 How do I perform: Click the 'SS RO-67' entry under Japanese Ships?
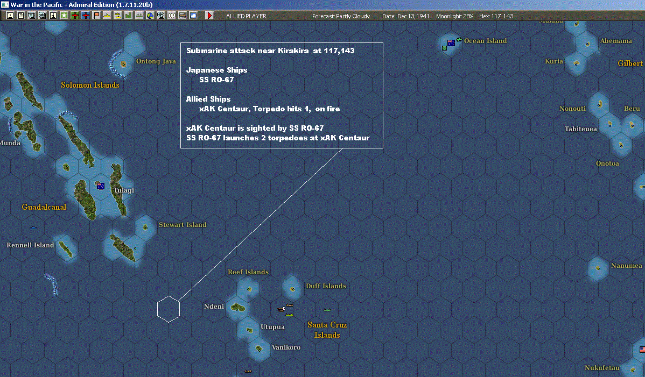pyautogui.click(x=216, y=80)
